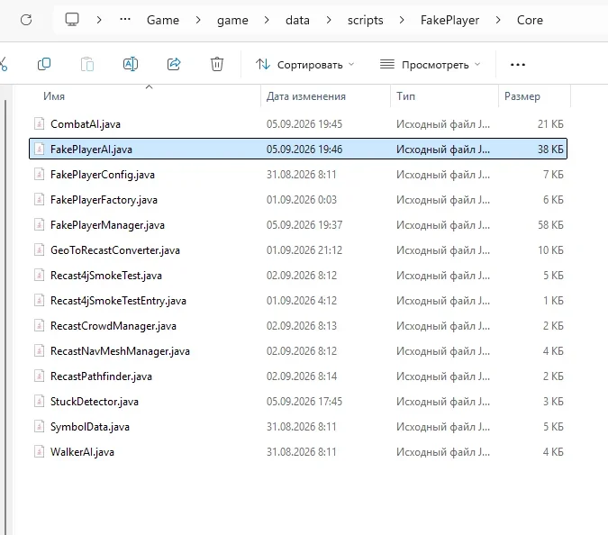Screen dimensions: 608x535
Task: Click the 58 КБ size of FakePlayerManager.java
Action: pyautogui.click(x=550, y=225)
